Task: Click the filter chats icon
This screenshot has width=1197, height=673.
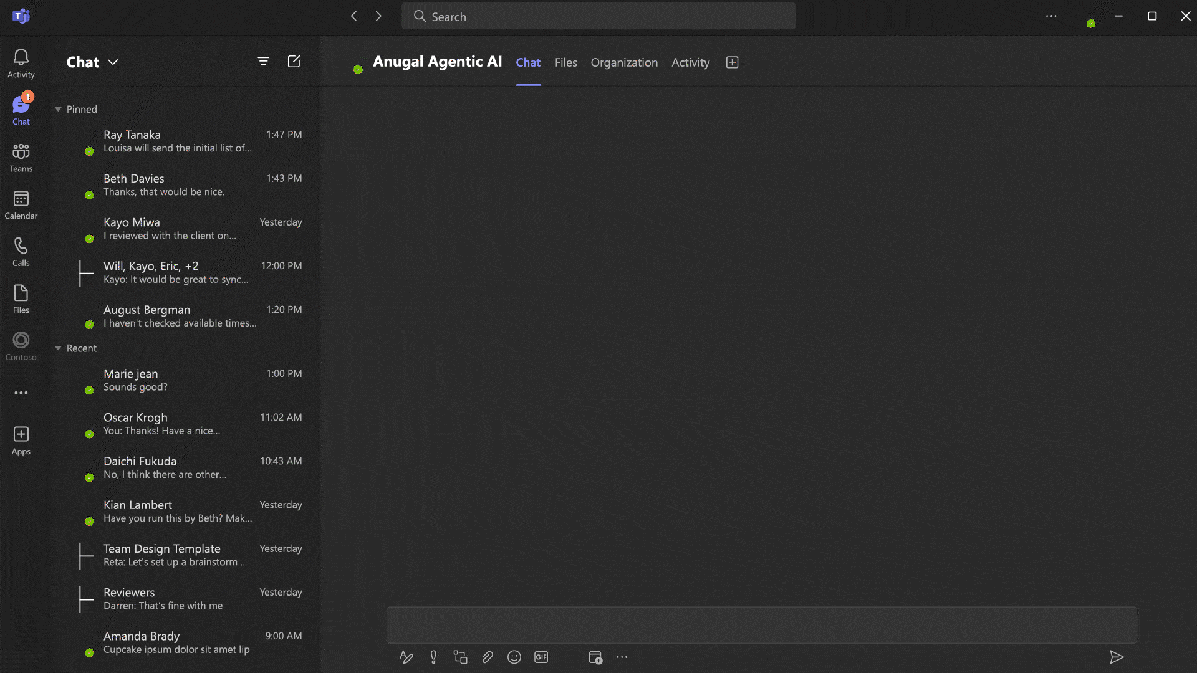Action: [x=263, y=61]
